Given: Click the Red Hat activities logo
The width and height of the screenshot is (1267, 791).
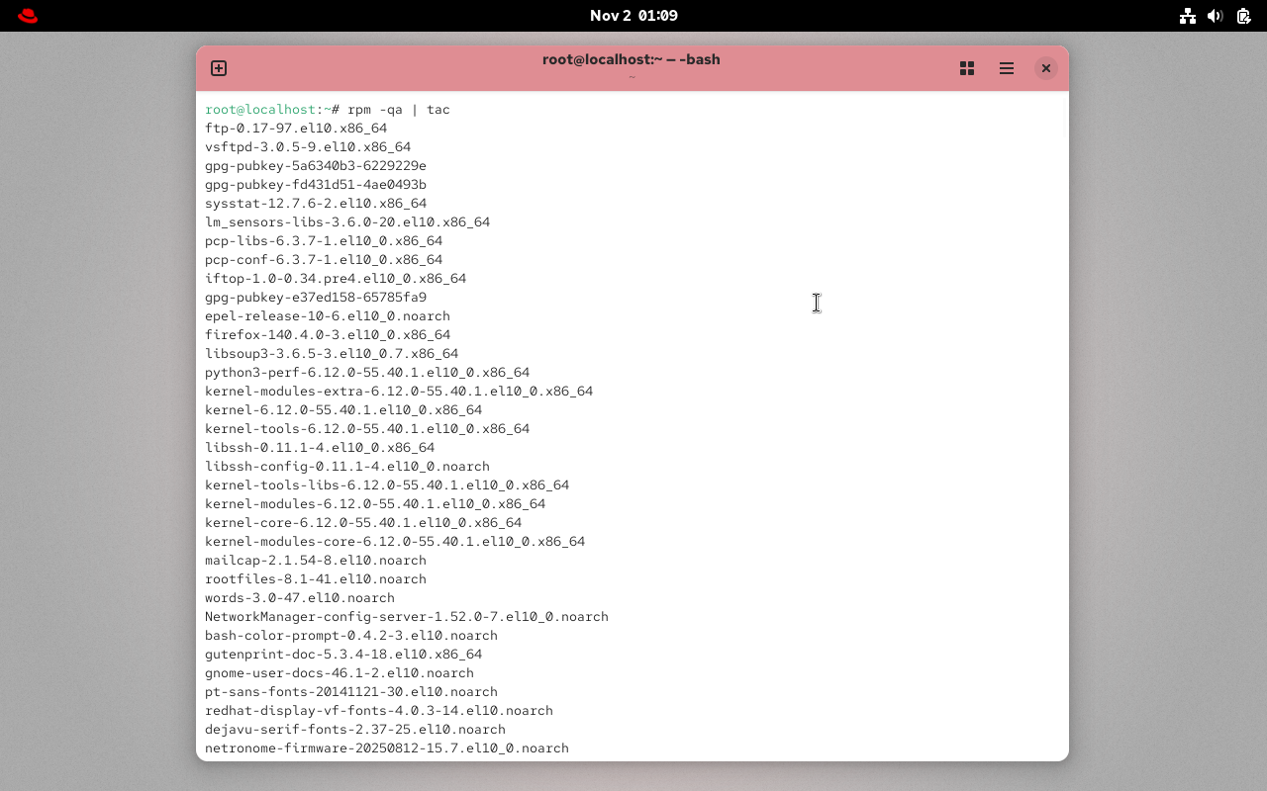Looking at the screenshot, I should [x=27, y=15].
